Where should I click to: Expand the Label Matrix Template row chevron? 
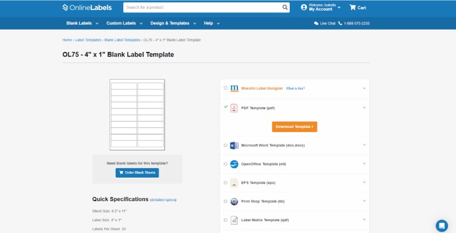point(364,219)
